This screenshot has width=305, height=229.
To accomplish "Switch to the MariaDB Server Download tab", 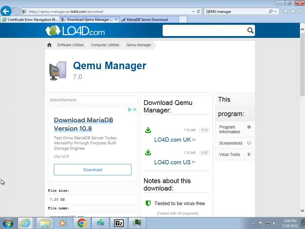I will pyautogui.click(x=149, y=19).
